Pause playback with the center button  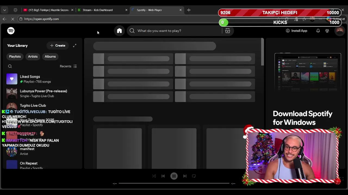click(x=174, y=176)
